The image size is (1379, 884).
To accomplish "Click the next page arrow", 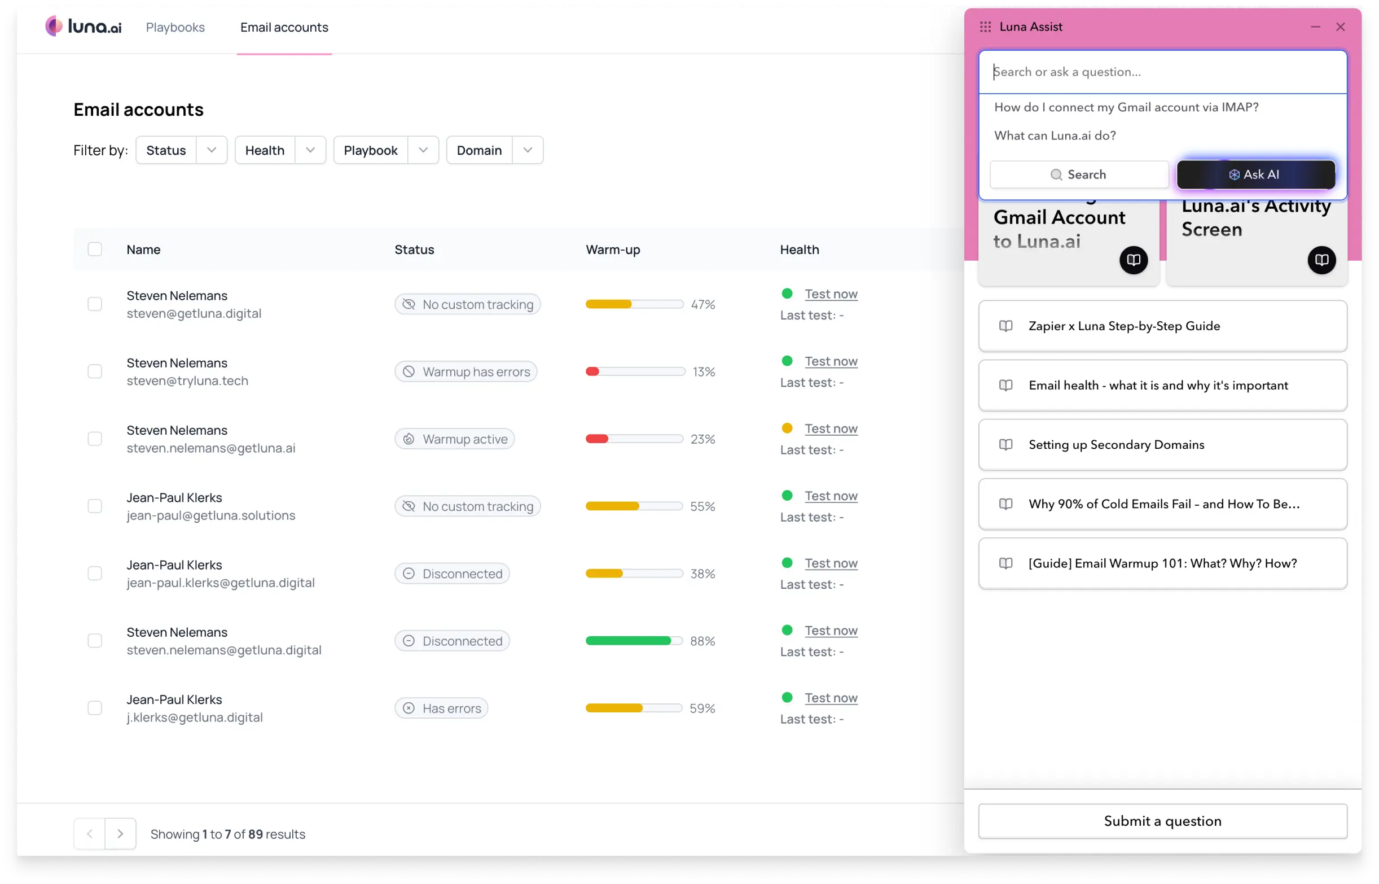I will click(120, 834).
